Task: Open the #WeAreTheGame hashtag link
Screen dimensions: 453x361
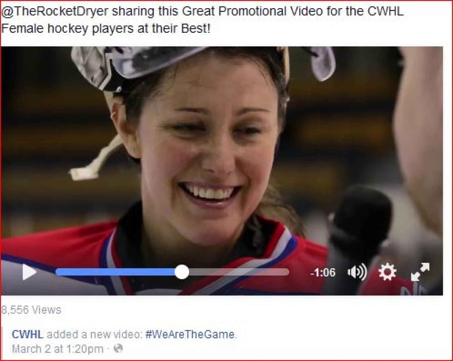Action: coord(190,334)
